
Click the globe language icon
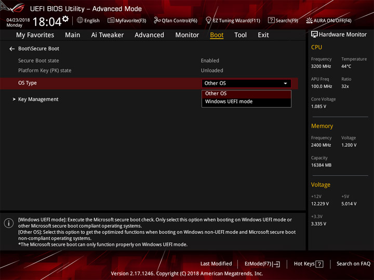point(80,20)
